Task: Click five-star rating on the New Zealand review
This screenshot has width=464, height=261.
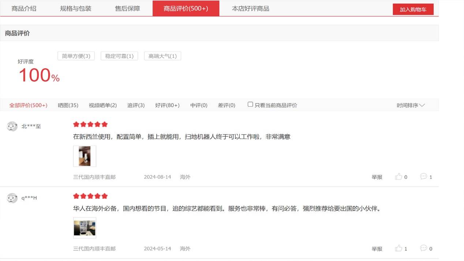Action: (90, 124)
